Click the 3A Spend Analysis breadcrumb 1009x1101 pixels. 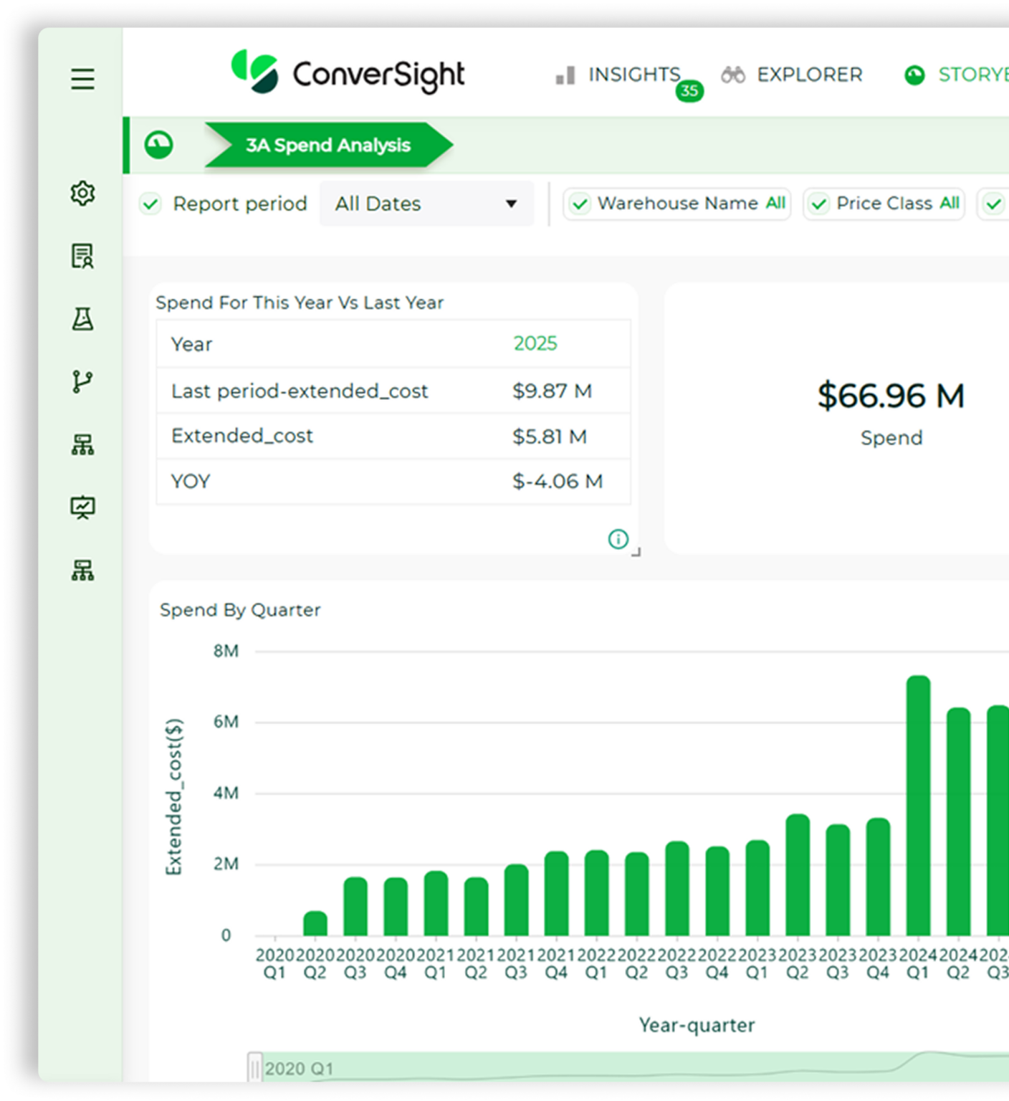click(328, 145)
